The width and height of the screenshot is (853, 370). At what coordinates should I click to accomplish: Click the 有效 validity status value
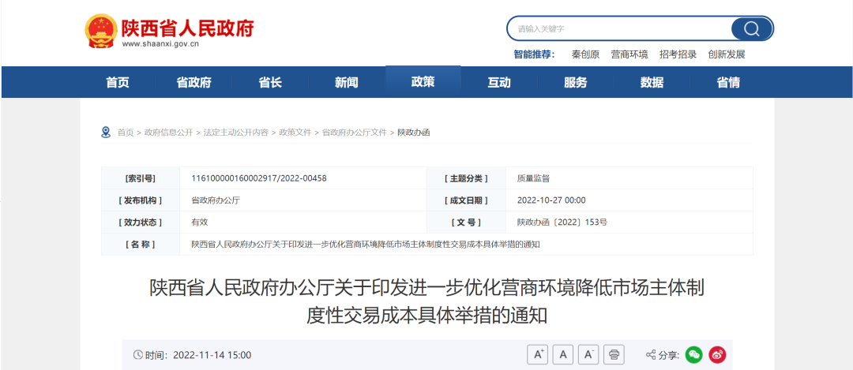pyautogui.click(x=200, y=222)
